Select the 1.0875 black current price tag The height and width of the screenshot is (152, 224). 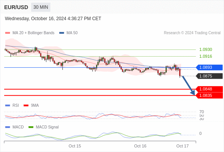(x=209, y=76)
